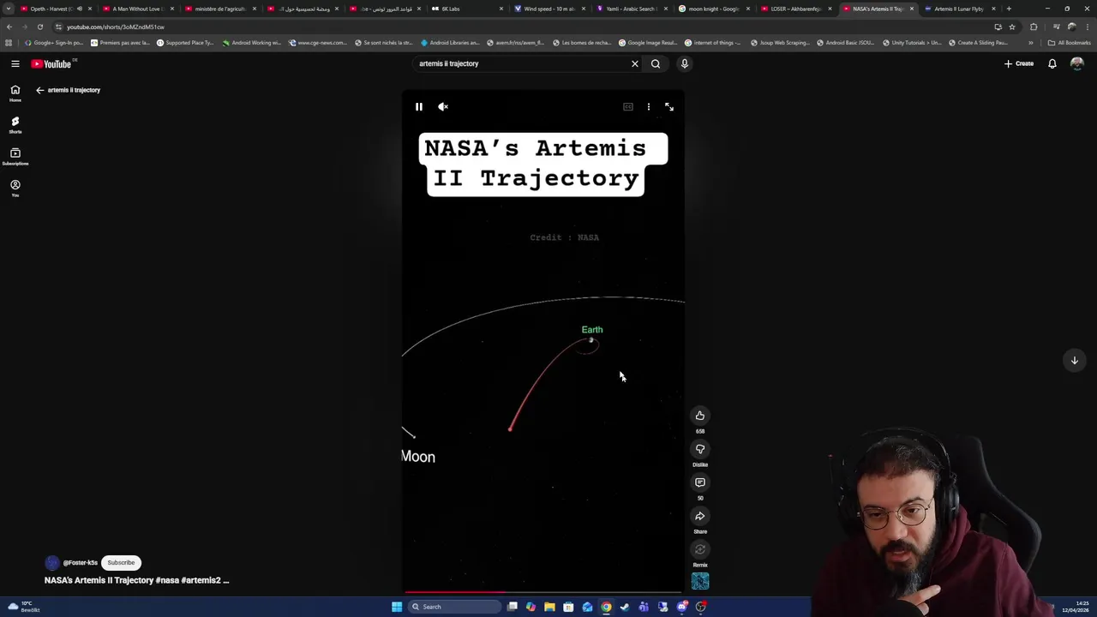The width and height of the screenshot is (1097, 617).
Task: Click the Create button
Action: click(1019, 63)
